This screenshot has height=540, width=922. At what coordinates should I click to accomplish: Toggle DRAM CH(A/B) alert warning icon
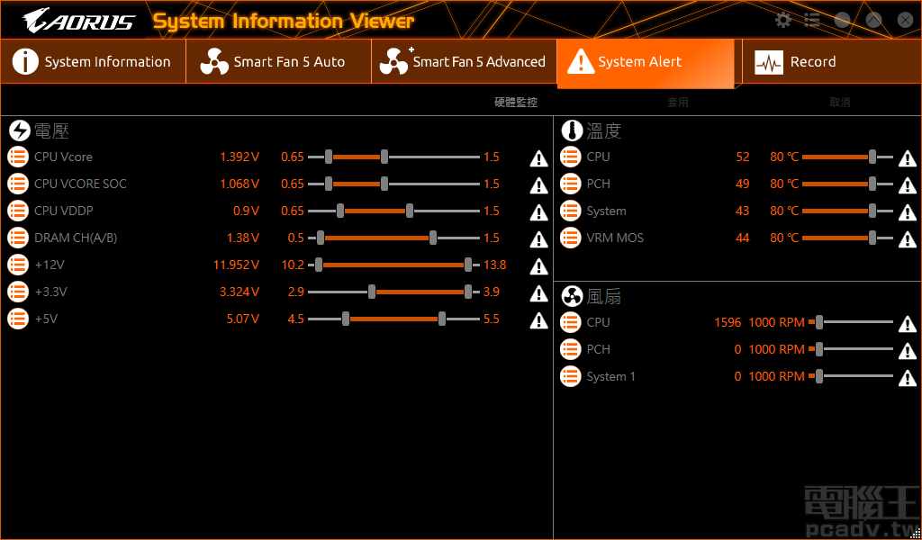coord(538,239)
